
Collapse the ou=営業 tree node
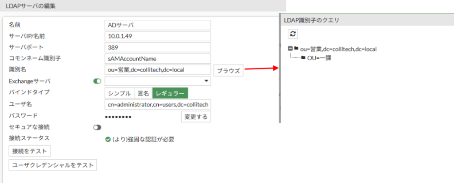290,49
